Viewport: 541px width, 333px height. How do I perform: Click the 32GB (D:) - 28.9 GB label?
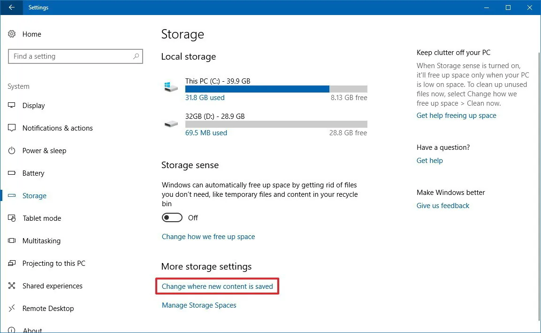pyautogui.click(x=215, y=116)
